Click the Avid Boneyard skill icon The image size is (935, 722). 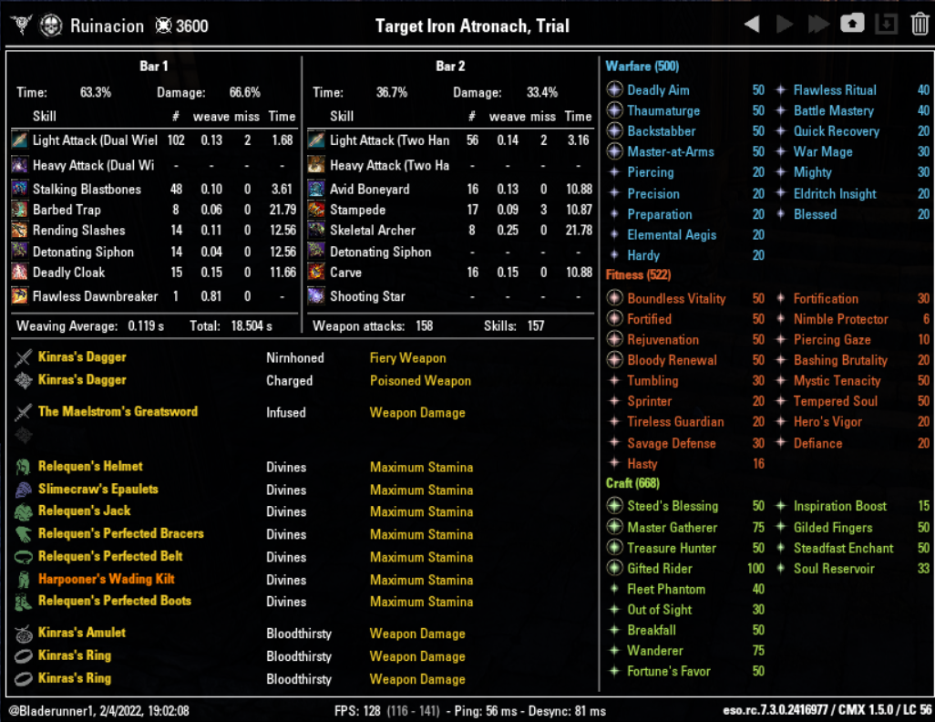316,189
